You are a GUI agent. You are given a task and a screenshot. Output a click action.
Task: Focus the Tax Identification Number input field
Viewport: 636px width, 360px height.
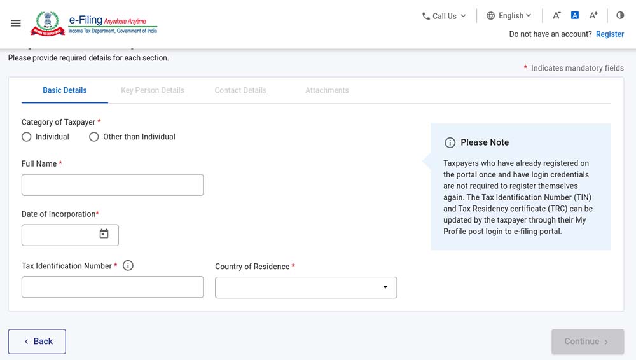point(113,287)
